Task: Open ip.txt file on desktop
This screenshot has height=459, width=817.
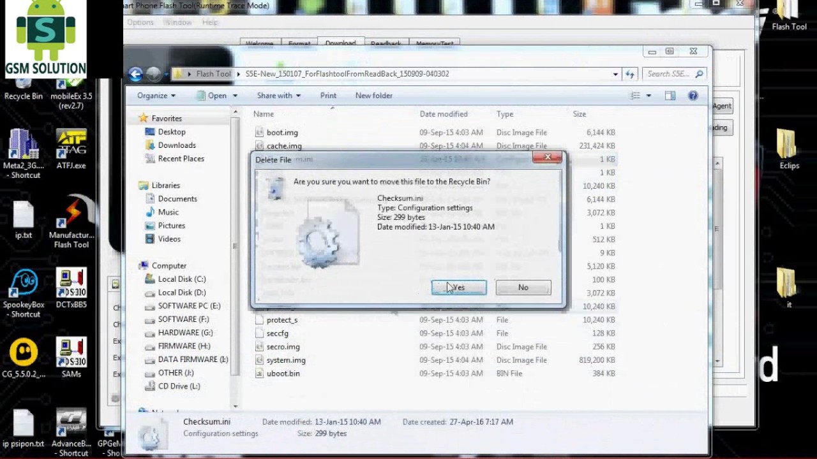Action: [23, 221]
